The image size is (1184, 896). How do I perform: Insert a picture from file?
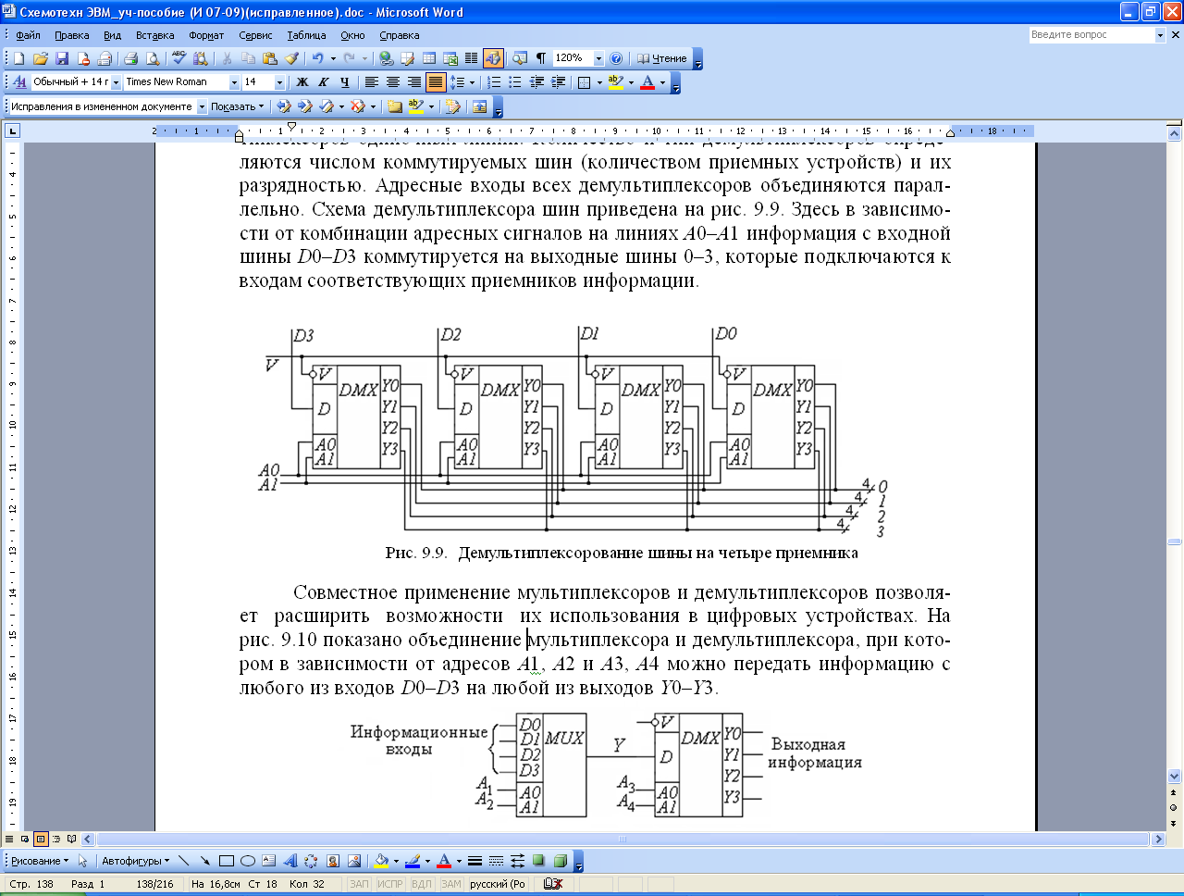pyautogui.click(x=353, y=861)
